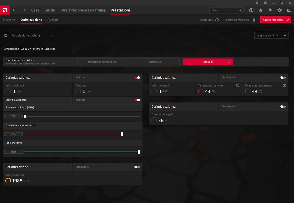Expand the Regolazione globale dropdown

coord(52,36)
